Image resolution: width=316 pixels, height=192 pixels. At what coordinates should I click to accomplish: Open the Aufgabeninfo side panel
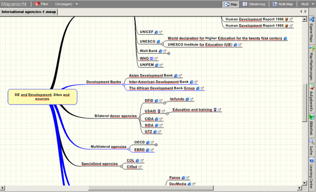312,98
